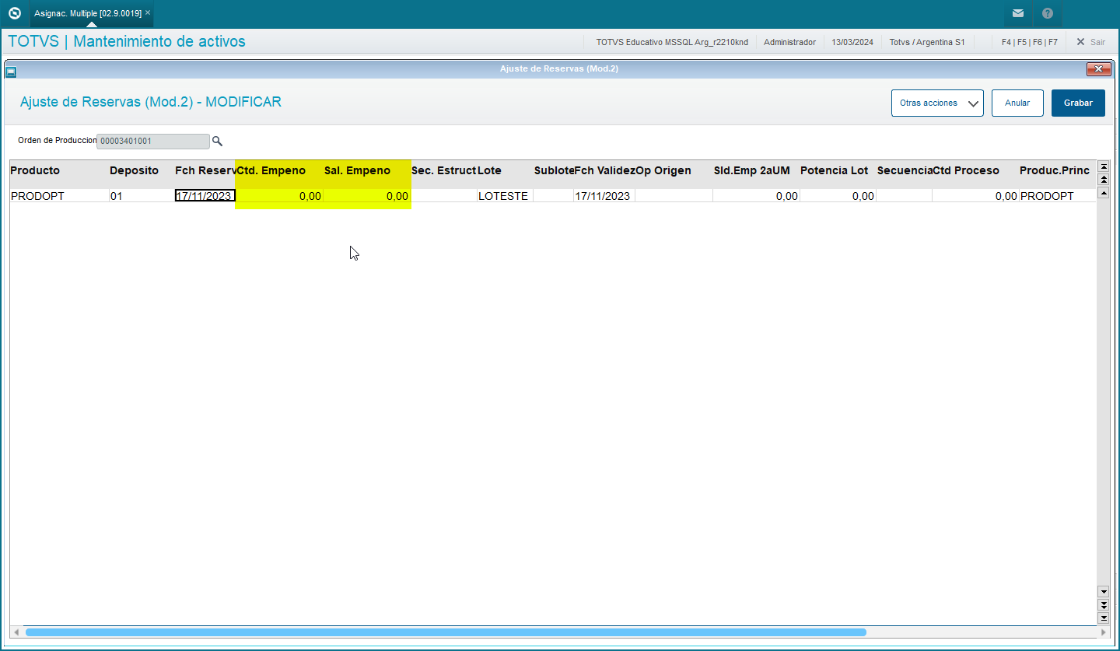Click the window menu icon left of title bar

(11, 72)
